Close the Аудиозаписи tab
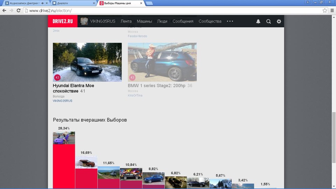Image resolution: width=336 pixels, height=189 pixels. click(x=47, y=3)
